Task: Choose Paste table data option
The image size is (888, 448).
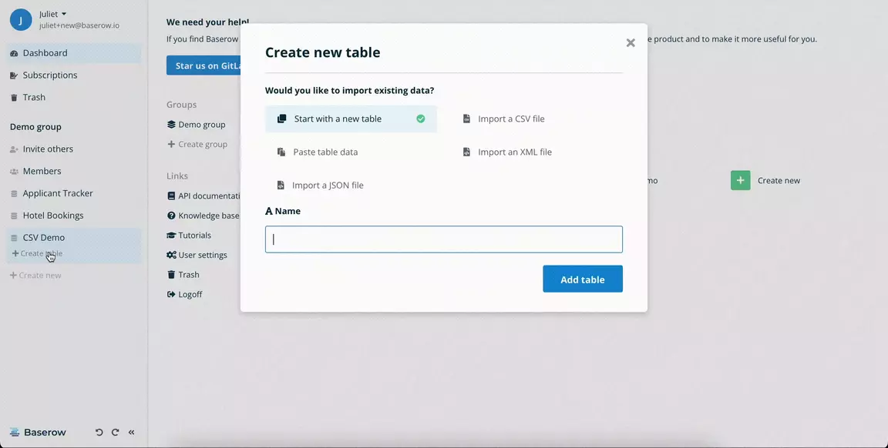Action: tap(325, 152)
